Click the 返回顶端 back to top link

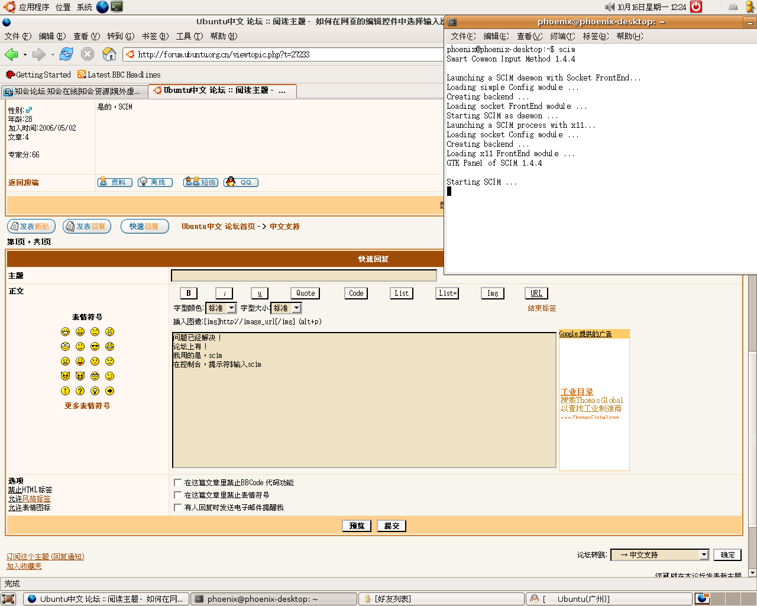click(24, 183)
